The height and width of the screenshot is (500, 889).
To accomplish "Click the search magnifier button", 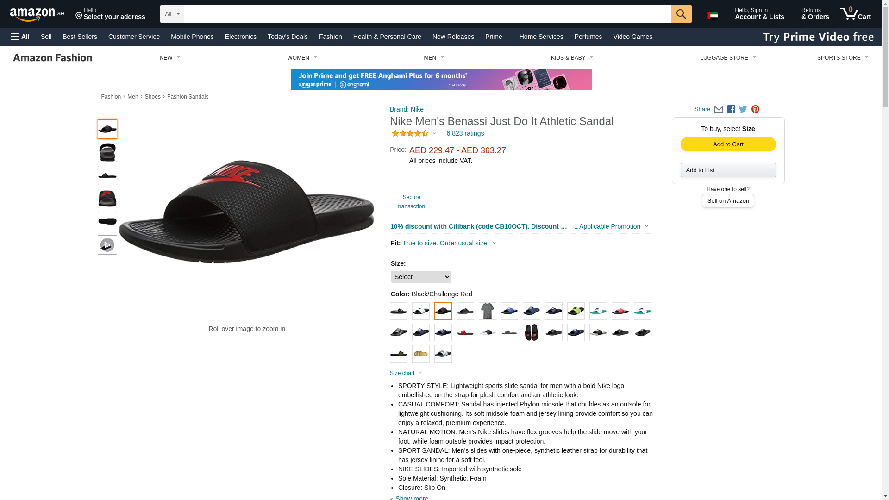I will [681, 14].
